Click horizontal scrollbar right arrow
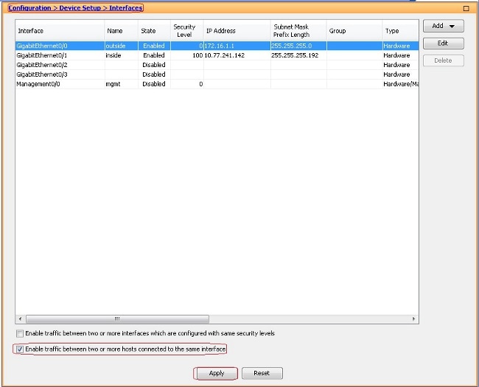 coord(414,319)
